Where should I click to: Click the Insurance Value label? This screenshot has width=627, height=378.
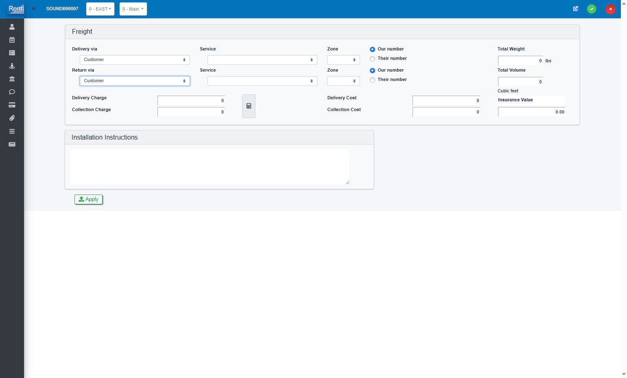point(516,100)
